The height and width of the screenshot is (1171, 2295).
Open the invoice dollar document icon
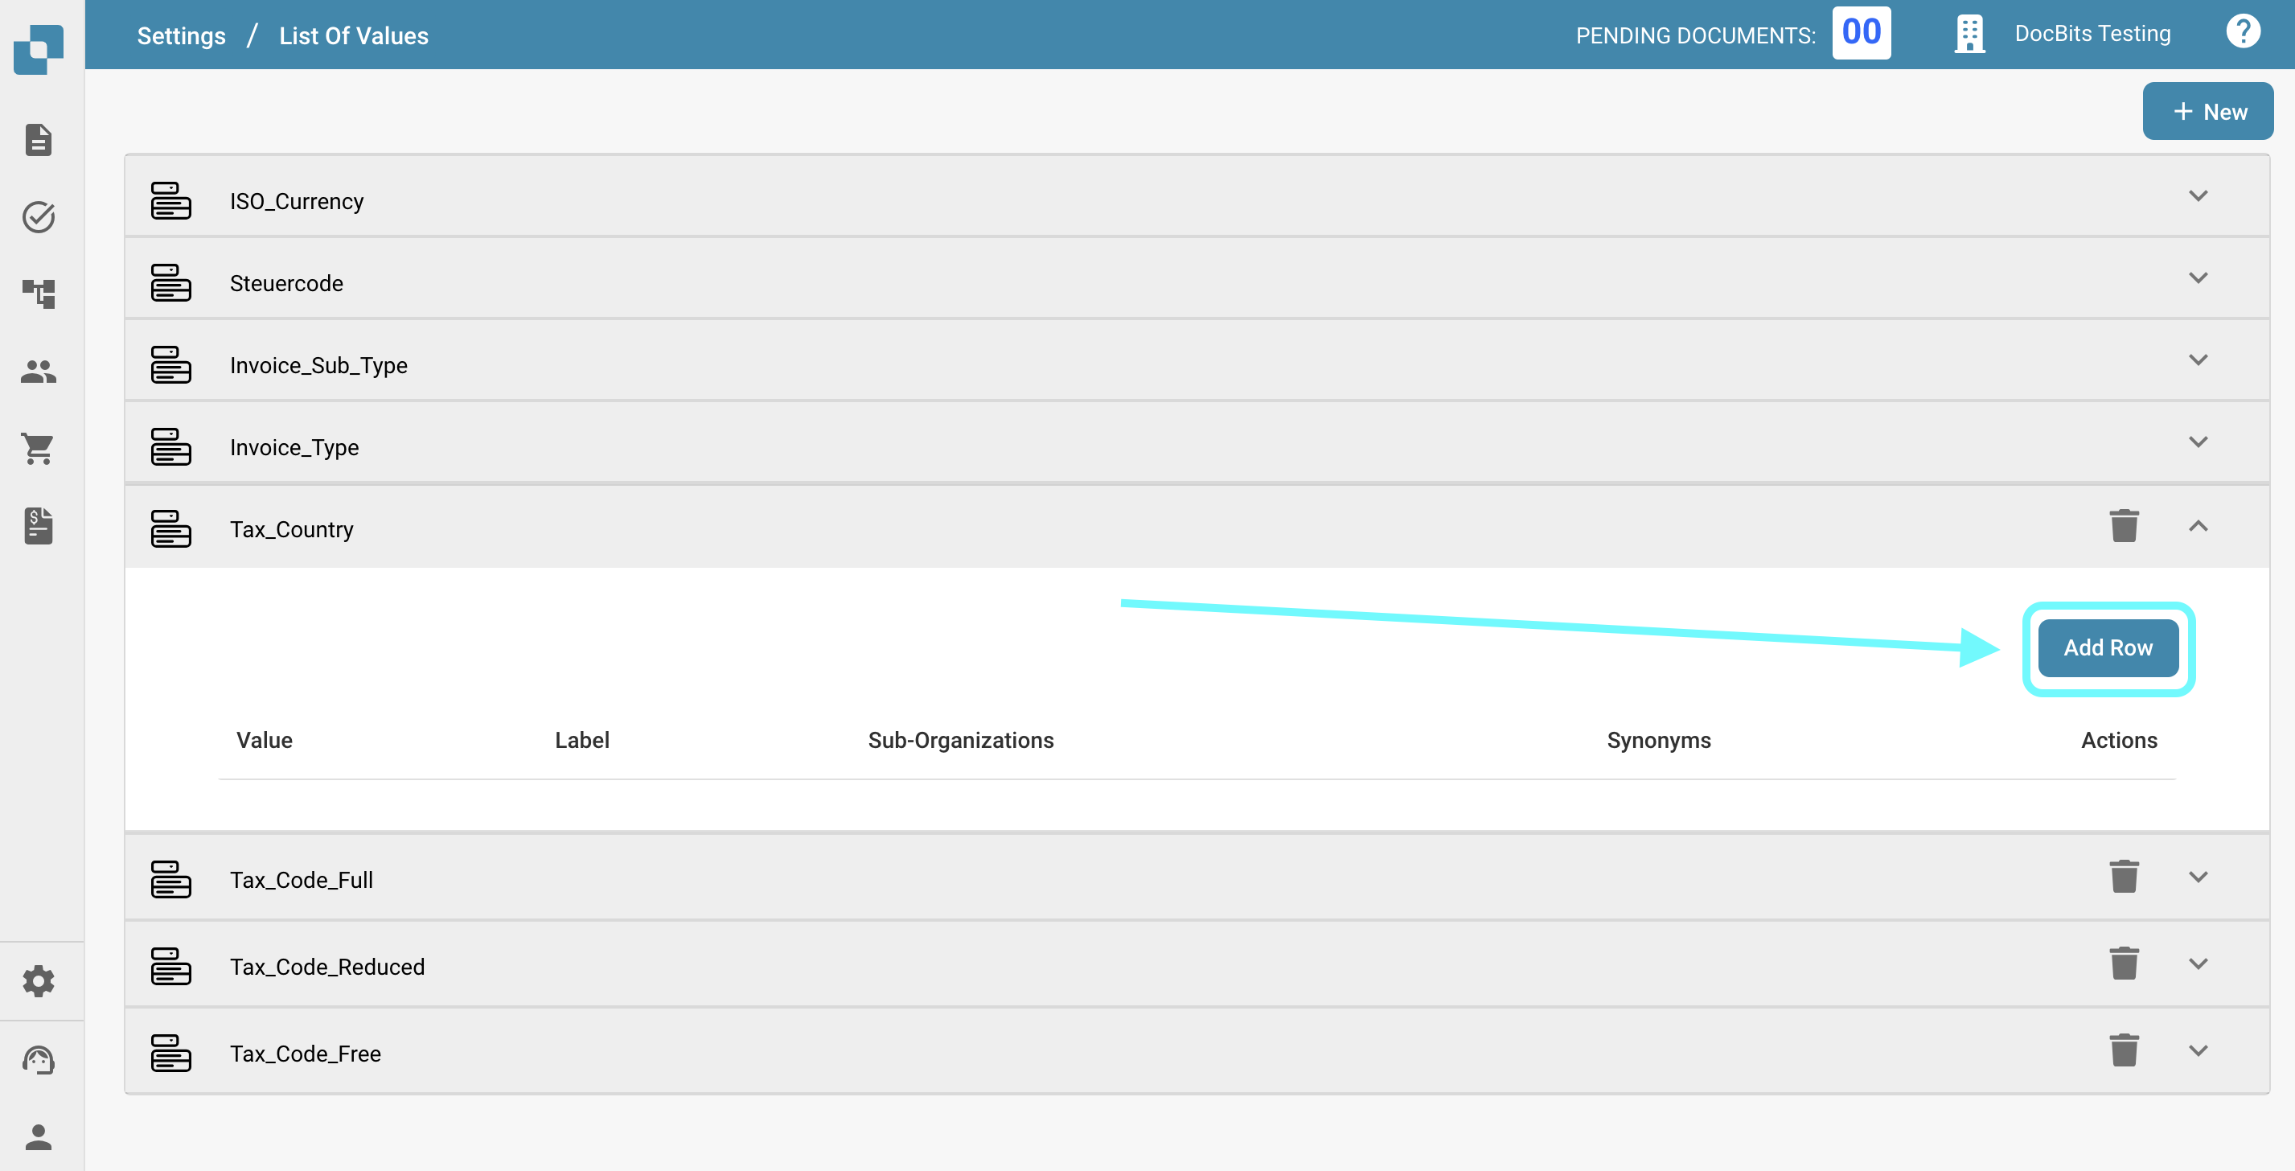click(x=39, y=525)
